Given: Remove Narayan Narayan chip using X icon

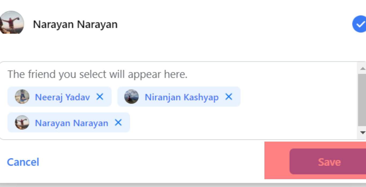Looking at the screenshot, I should tap(118, 123).
